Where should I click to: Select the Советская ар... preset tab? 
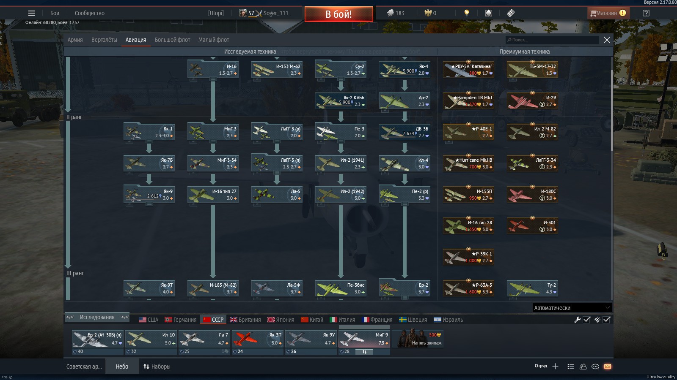pyautogui.click(x=84, y=366)
